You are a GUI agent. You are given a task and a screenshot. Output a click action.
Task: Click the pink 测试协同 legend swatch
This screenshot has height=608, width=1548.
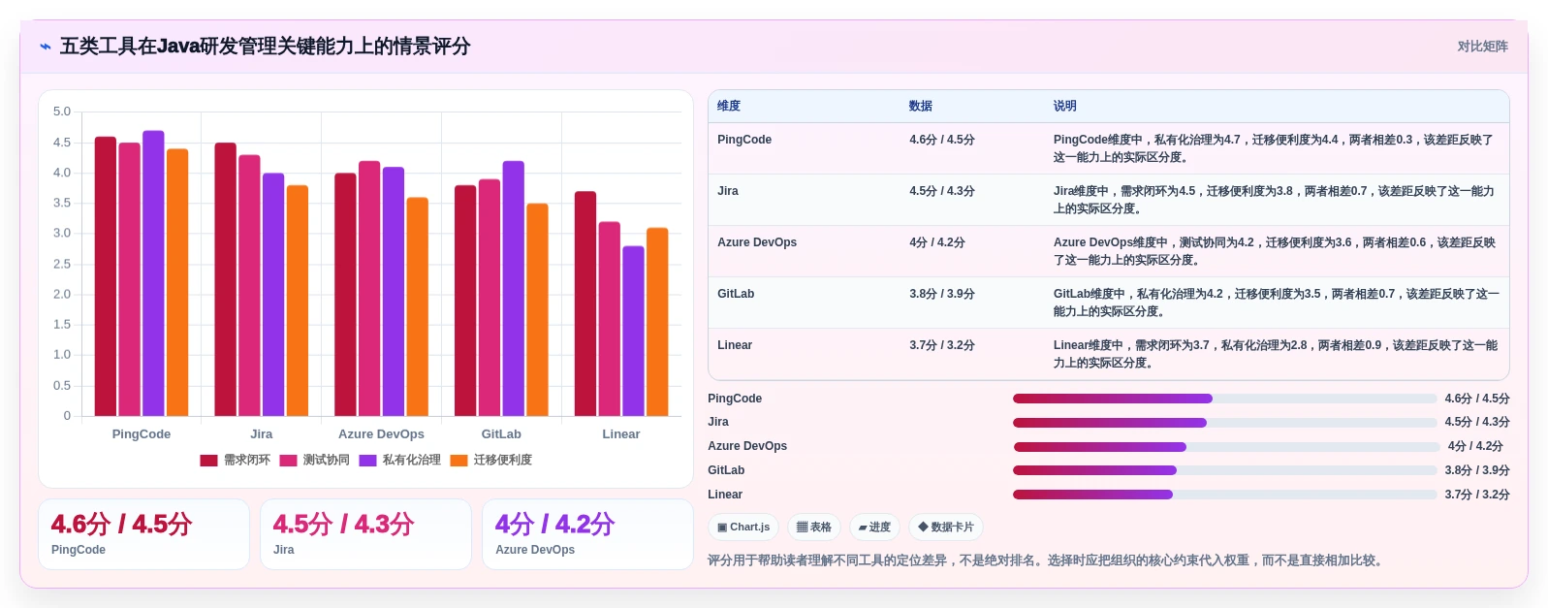click(288, 461)
